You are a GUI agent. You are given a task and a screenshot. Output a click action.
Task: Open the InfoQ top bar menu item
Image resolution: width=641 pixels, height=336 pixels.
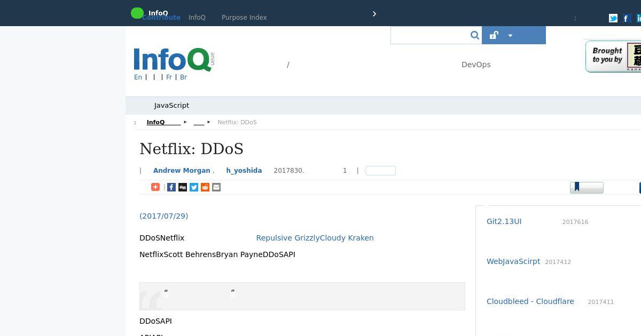pyautogui.click(x=197, y=18)
